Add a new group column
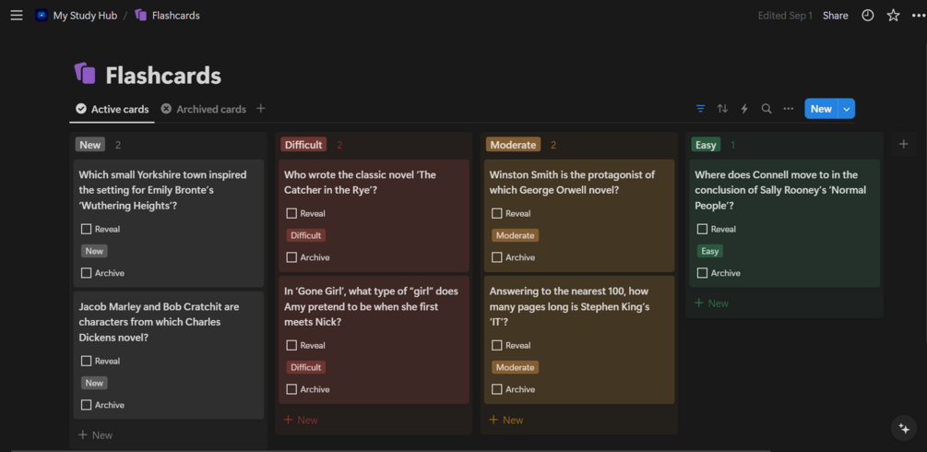 (x=903, y=144)
